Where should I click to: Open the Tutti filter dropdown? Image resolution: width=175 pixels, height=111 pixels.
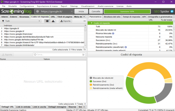tap(21, 21)
